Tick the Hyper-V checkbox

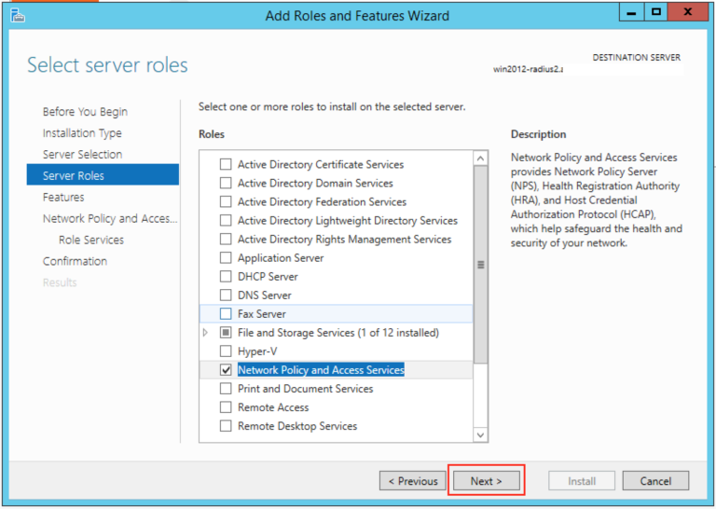226,351
